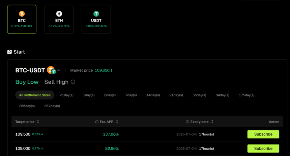Expand the BTC-USDT pair dropdown chevron

click(59, 71)
